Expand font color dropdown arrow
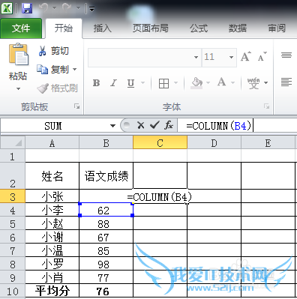The height and width of the screenshot is (299, 297). tap(233, 82)
